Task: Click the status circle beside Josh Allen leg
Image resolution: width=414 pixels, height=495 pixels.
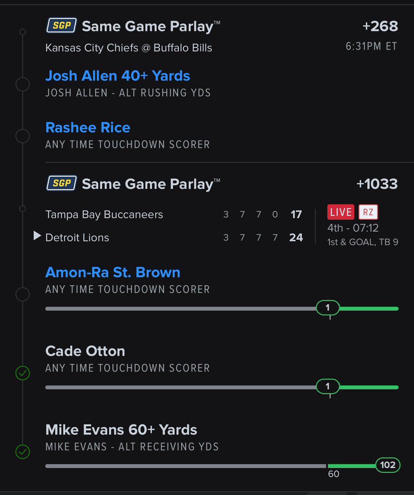Action: (22, 84)
